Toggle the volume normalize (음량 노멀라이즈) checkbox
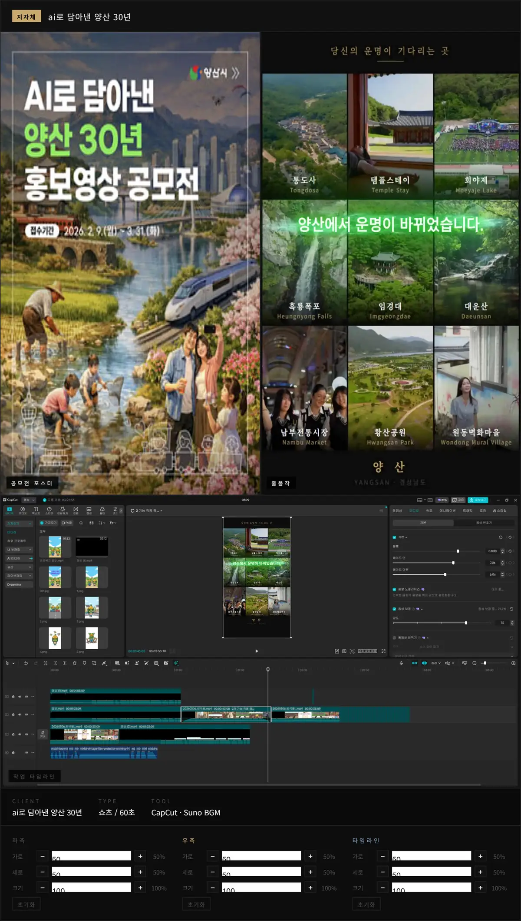This screenshot has height=921, width=521. tap(394, 589)
